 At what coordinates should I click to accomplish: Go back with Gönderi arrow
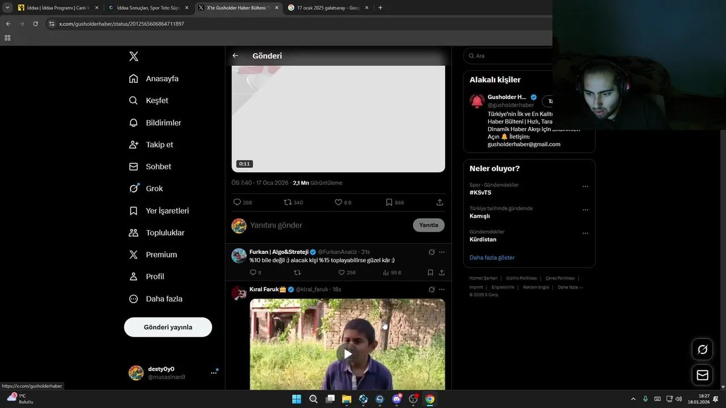(235, 56)
